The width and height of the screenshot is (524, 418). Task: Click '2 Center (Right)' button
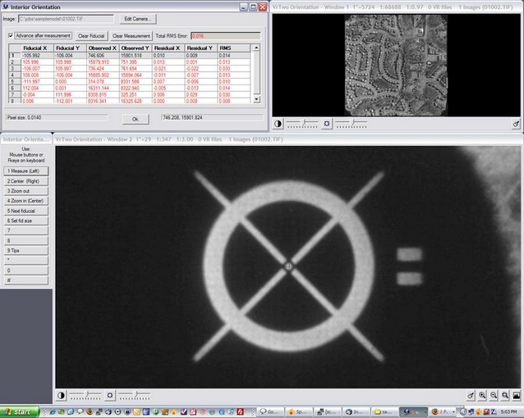click(26, 181)
